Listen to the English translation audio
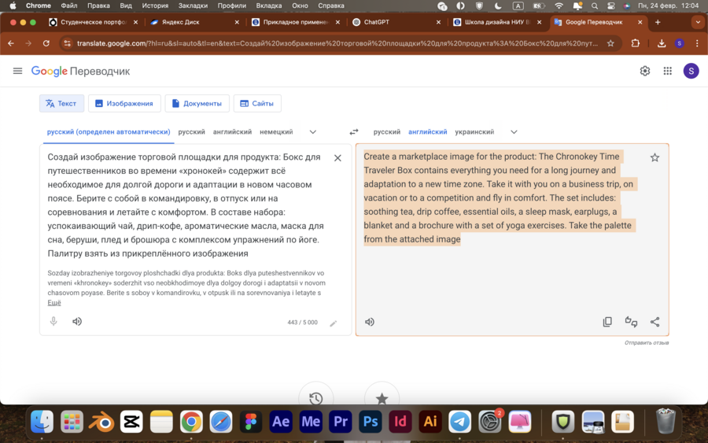This screenshot has height=443, width=708. point(370,322)
